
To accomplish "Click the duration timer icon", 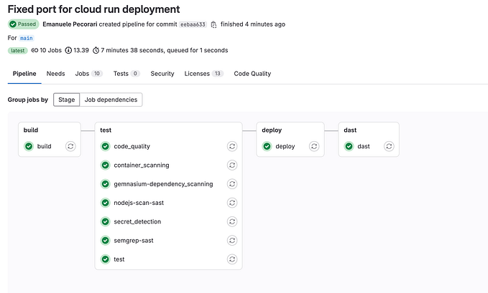I will [x=96, y=50].
